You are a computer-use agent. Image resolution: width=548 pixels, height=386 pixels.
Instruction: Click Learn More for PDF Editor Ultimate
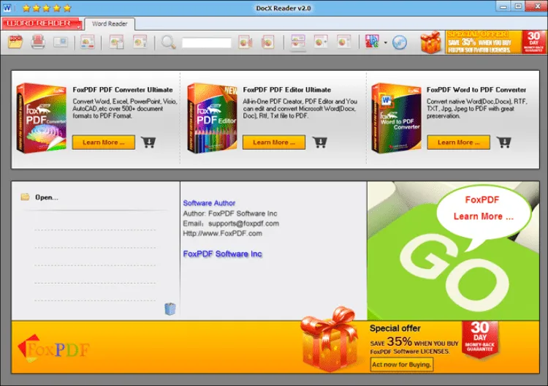pyautogui.click(x=274, y=143)
